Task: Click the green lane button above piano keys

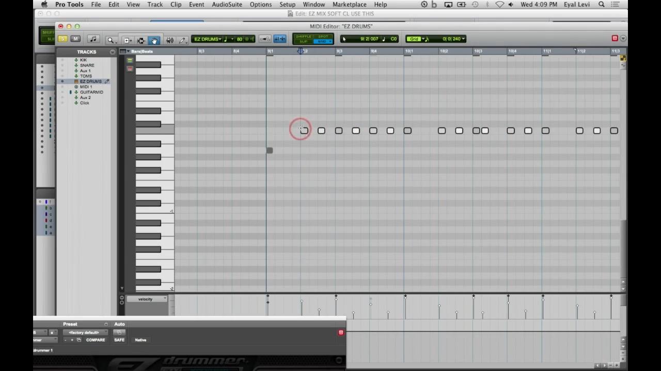Action: pyautogui.click(x=130, y=61)
